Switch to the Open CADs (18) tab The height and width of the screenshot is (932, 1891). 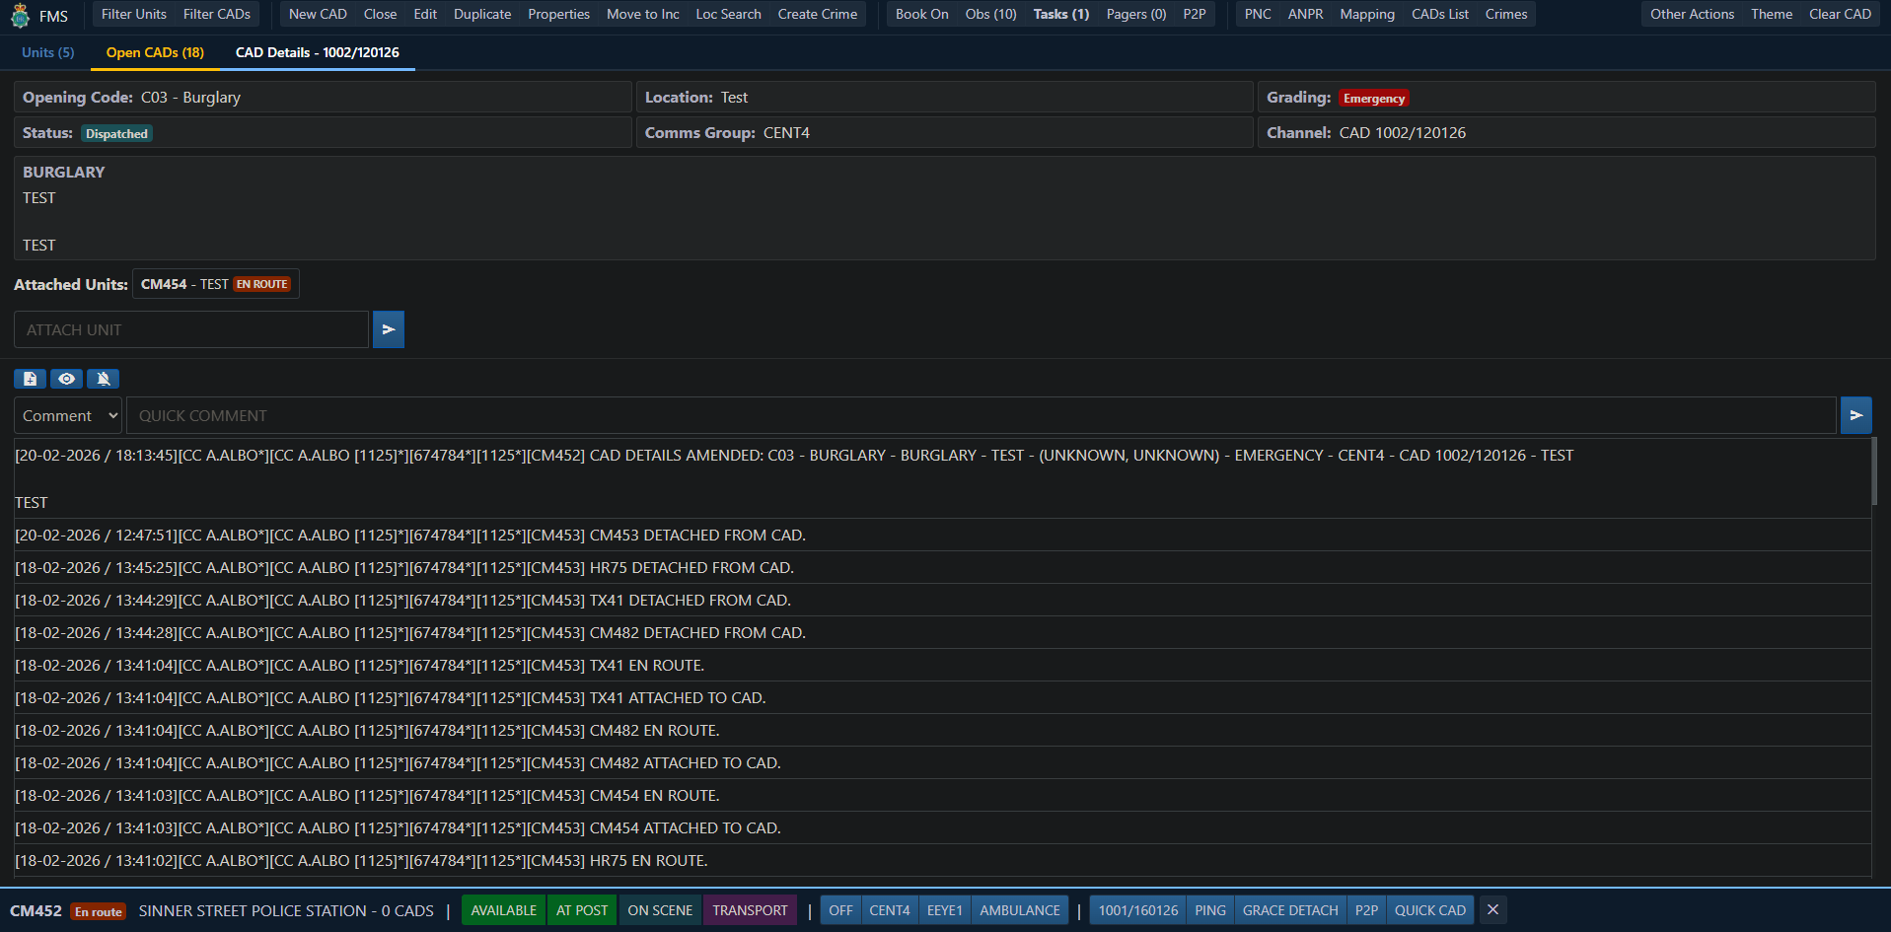[155, 52]
